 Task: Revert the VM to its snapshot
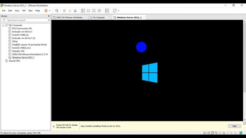(x=70, y=11)
